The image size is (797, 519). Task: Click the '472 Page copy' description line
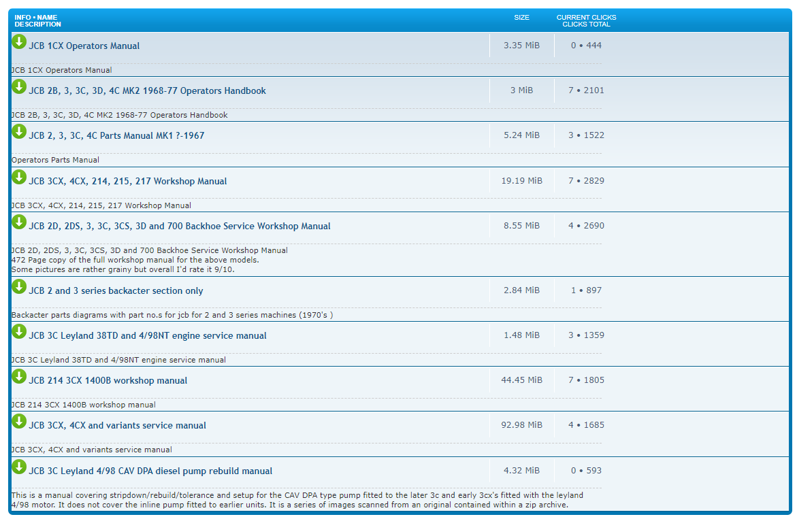[x=135, y=260]
